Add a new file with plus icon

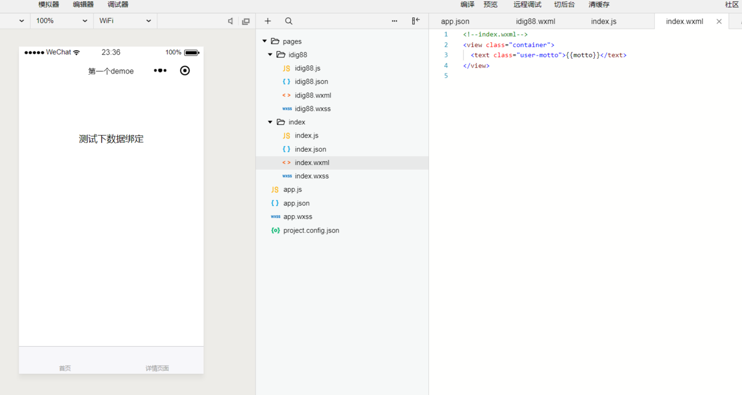click(267, 21)
